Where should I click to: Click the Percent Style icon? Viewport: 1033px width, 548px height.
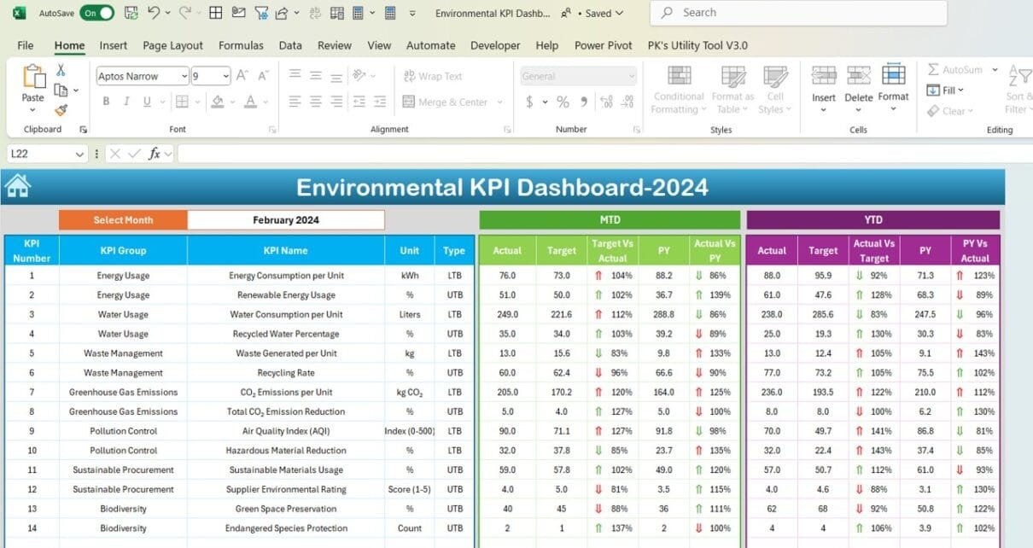point(561,101)
